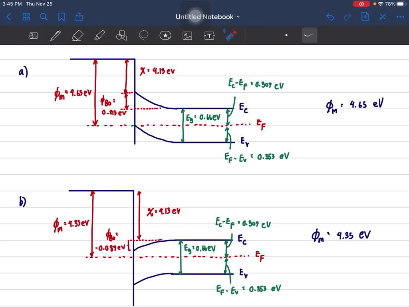The height and width of the screenshot is (307, 409).
Task: Add a new page to the notebook
Action: click(365, 17)
